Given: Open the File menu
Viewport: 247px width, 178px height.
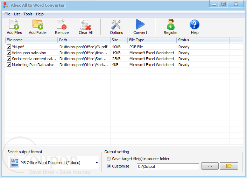Looking at the screenshot, I should (7, 14).
